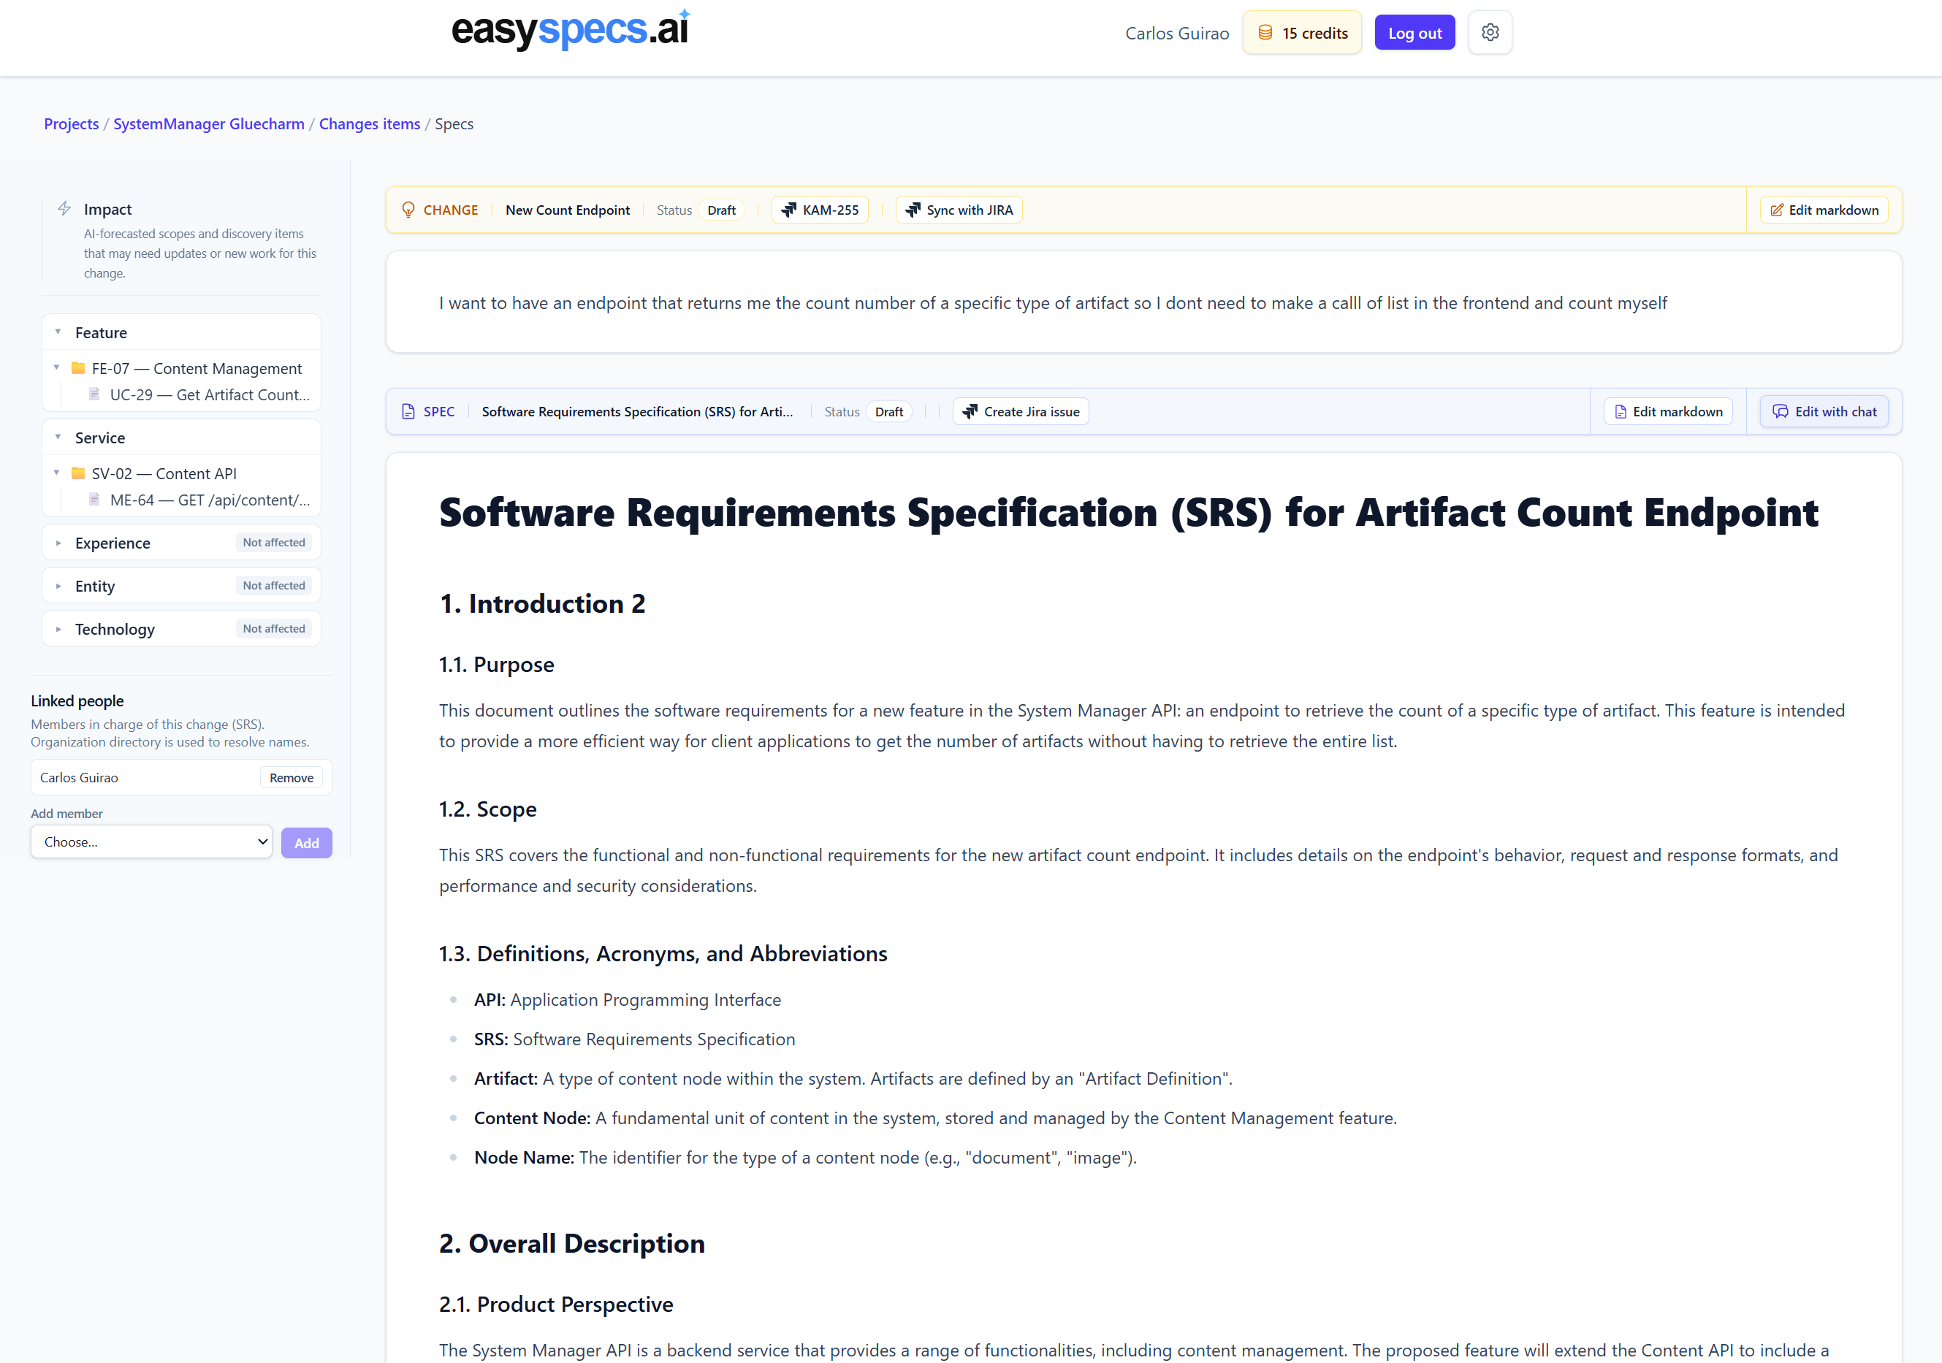Open the Changes items breadcrumb

370,123
